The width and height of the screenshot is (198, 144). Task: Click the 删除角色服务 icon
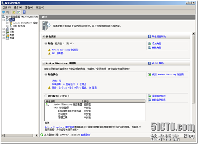pyautogui.click(x=150, y=100)
